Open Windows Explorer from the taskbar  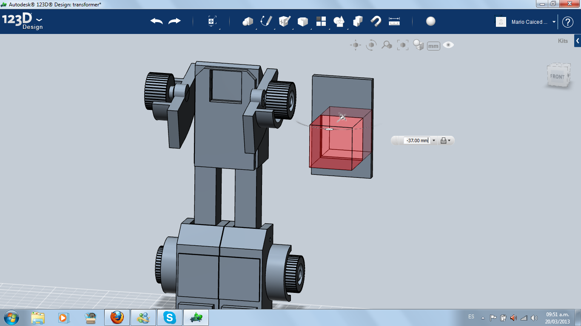(x=38, y=318)
